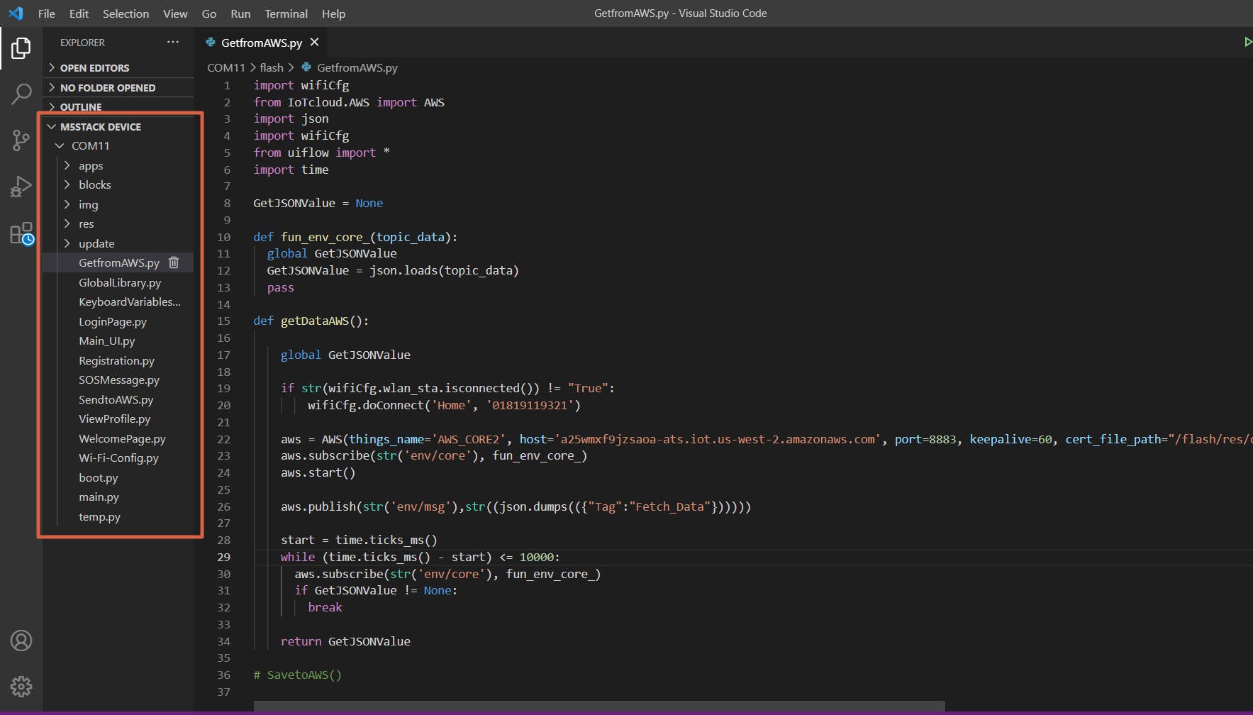1253x715 pixels.
Task: Click the 'aws.start()' code line
Action: (318, 473)
